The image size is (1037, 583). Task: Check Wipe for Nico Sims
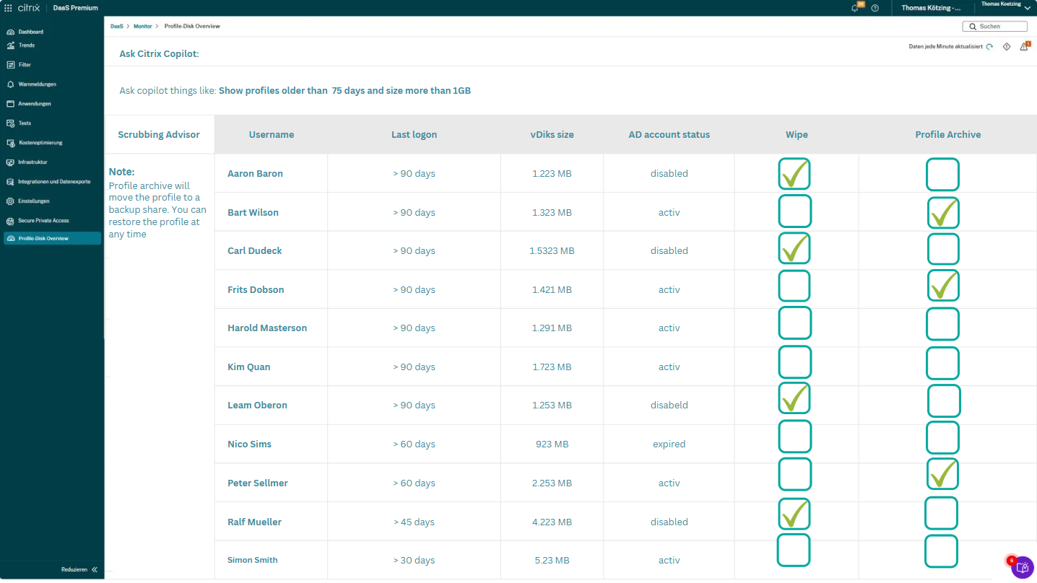tap(795, 437)
